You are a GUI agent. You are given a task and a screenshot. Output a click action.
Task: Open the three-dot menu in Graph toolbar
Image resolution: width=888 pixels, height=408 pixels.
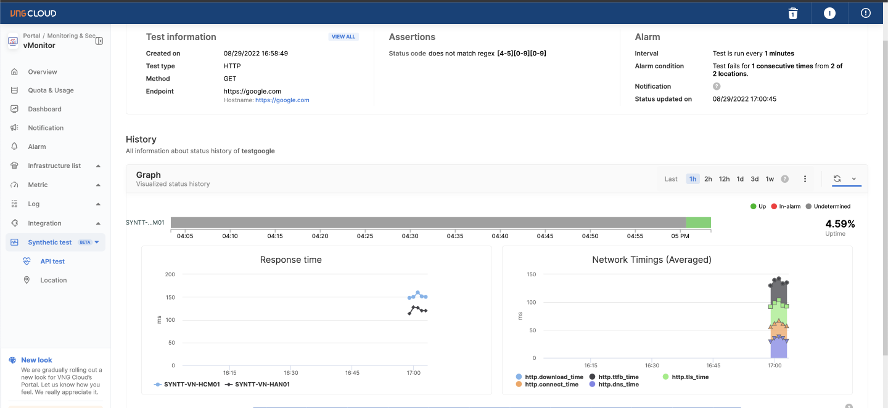[805, 179]
